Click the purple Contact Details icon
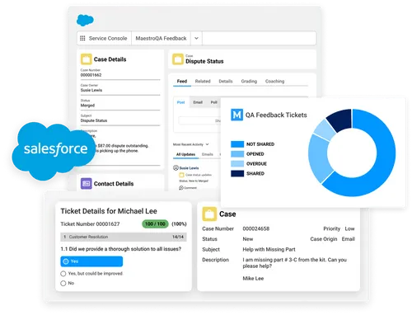412x315 pixels. pos(87,184)
